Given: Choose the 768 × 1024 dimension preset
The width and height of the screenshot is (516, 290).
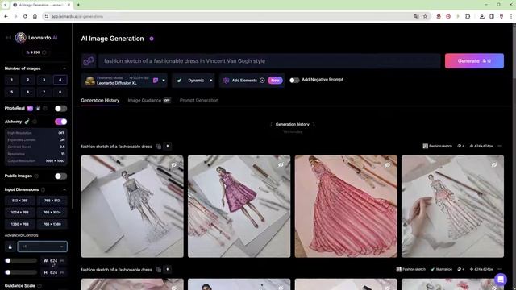Looking at the screenshot, I should click(52, 213).
